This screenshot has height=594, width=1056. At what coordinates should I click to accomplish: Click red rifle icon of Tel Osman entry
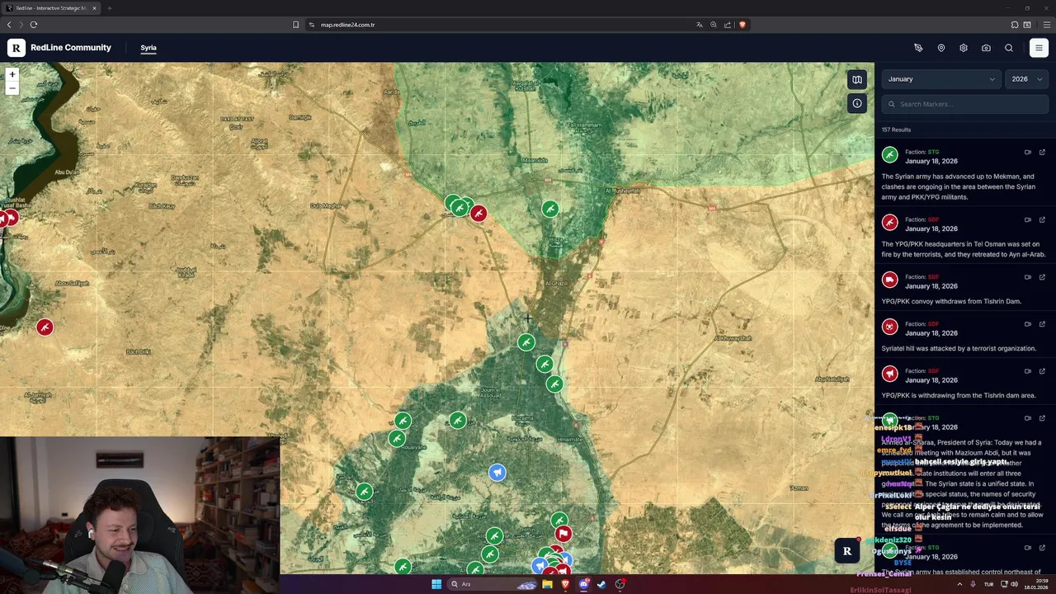(889, 223)
